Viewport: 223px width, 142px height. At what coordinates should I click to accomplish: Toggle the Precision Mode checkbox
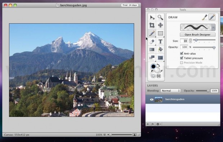pyautogui.click(x=182, y=62)
